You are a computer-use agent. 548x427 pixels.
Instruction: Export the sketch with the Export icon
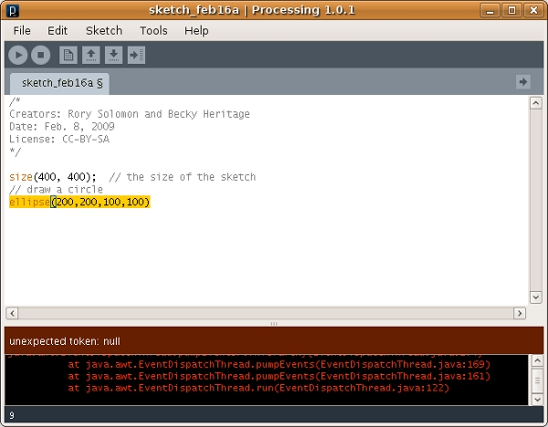[137, 56]
